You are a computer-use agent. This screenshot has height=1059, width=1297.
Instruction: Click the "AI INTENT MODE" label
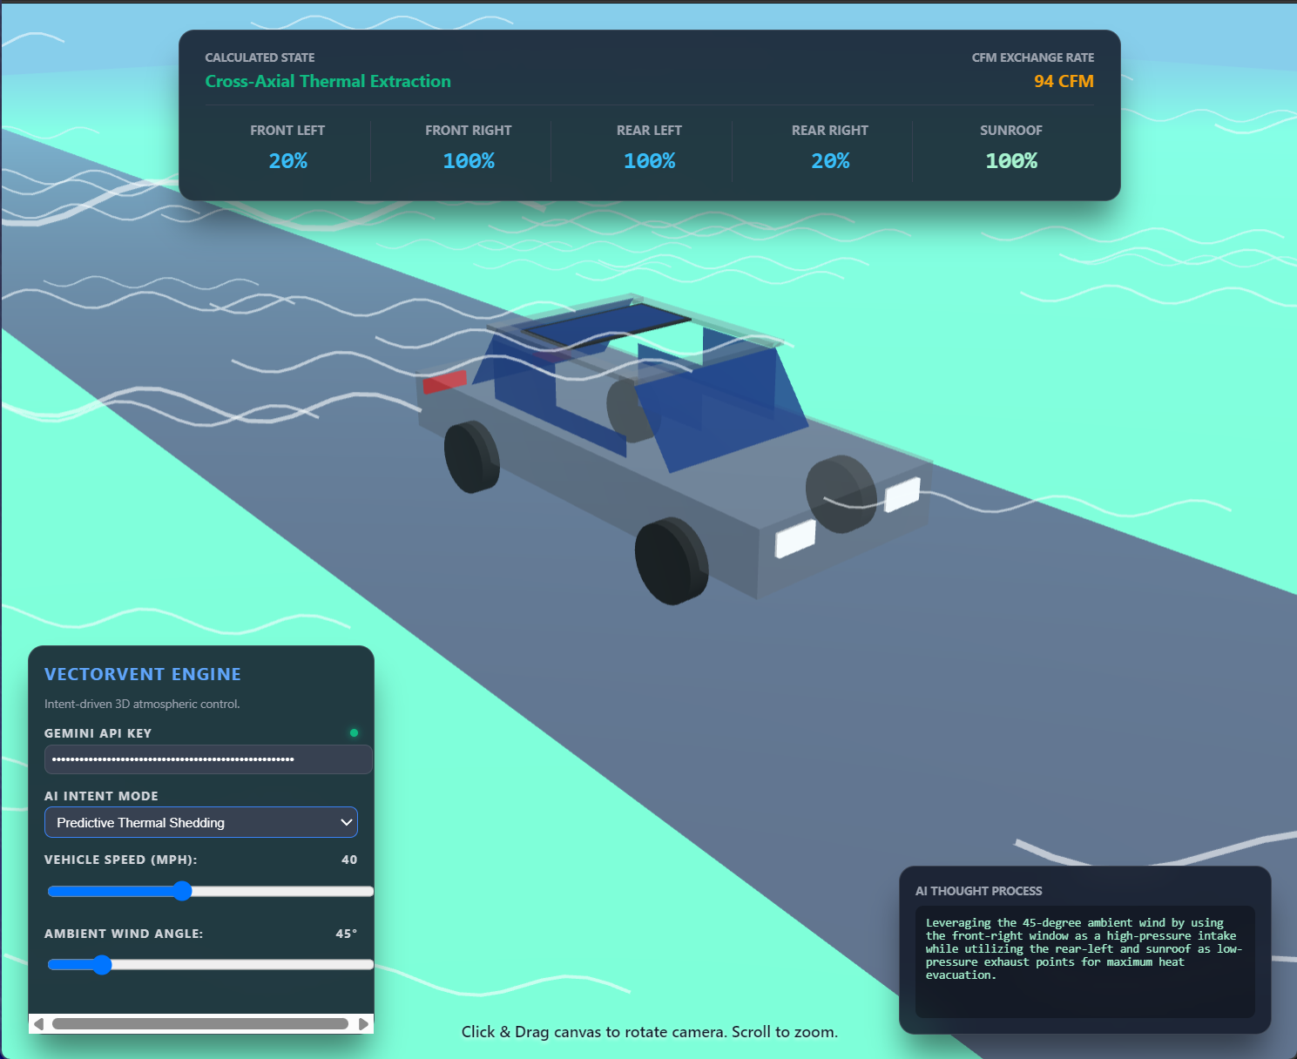click(102, 796)
